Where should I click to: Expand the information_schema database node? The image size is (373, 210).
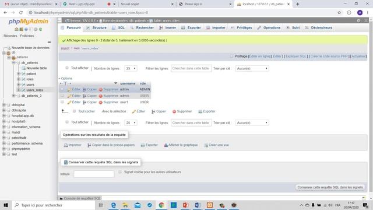4,127
